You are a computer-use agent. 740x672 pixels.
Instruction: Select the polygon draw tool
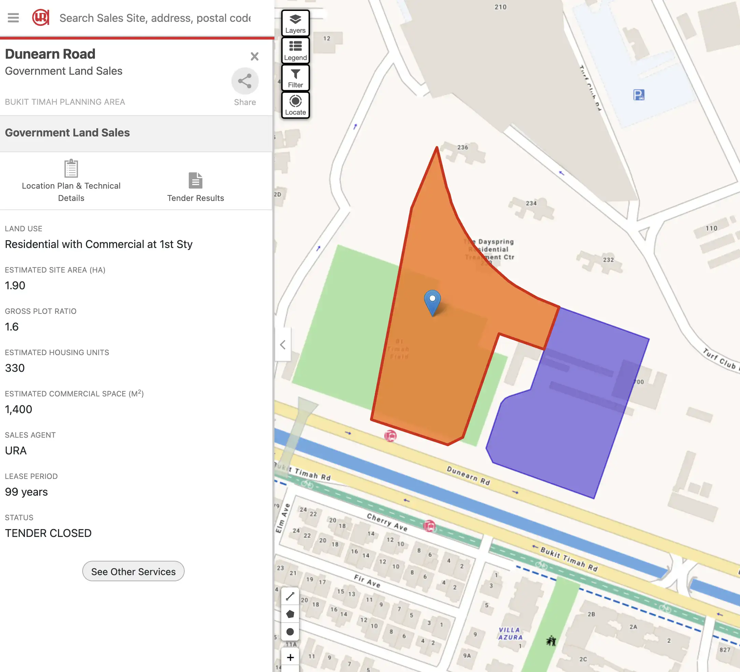pos(290,614)
